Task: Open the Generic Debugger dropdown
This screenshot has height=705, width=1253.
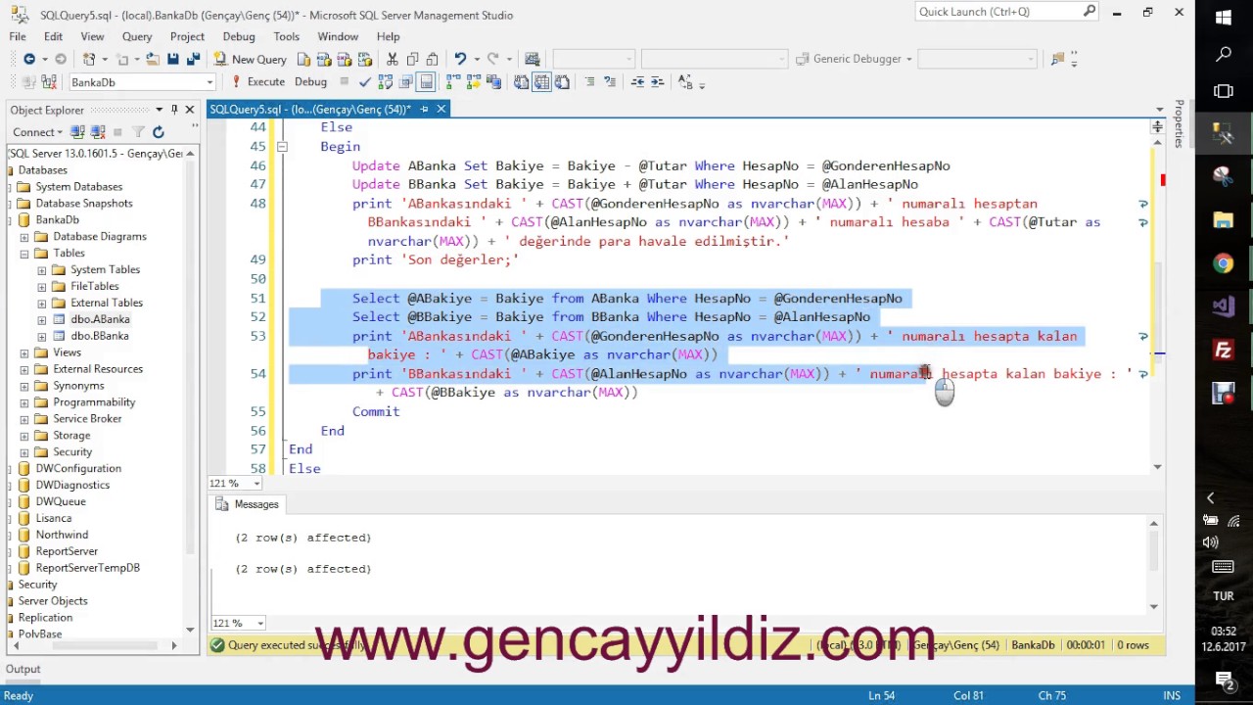Action: tap(908, 59)
